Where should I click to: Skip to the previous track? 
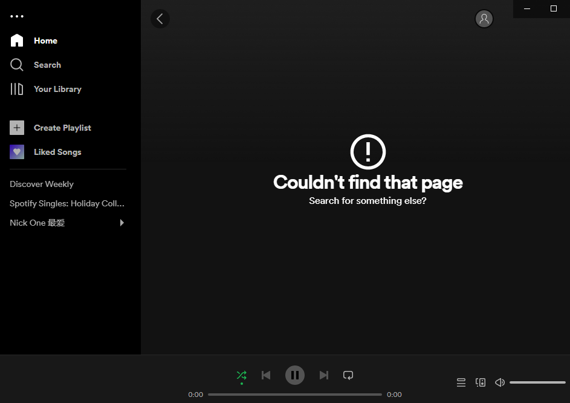[266, 375]
